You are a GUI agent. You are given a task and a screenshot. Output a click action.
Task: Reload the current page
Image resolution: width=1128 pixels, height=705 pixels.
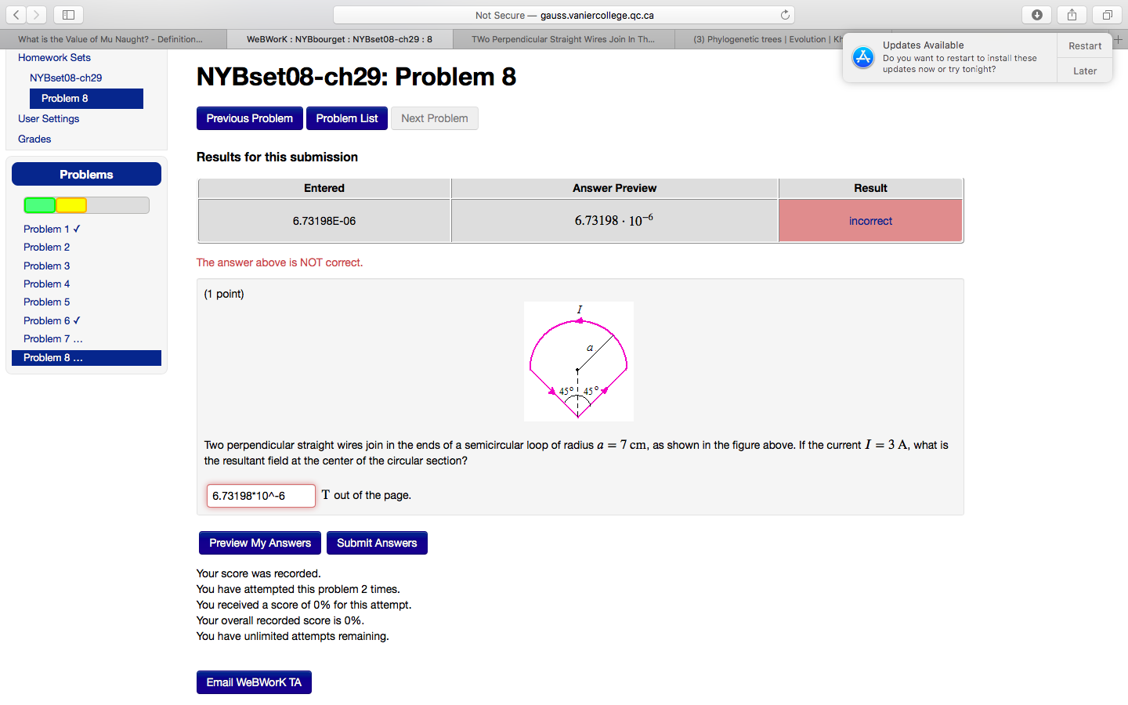[784, 13]
